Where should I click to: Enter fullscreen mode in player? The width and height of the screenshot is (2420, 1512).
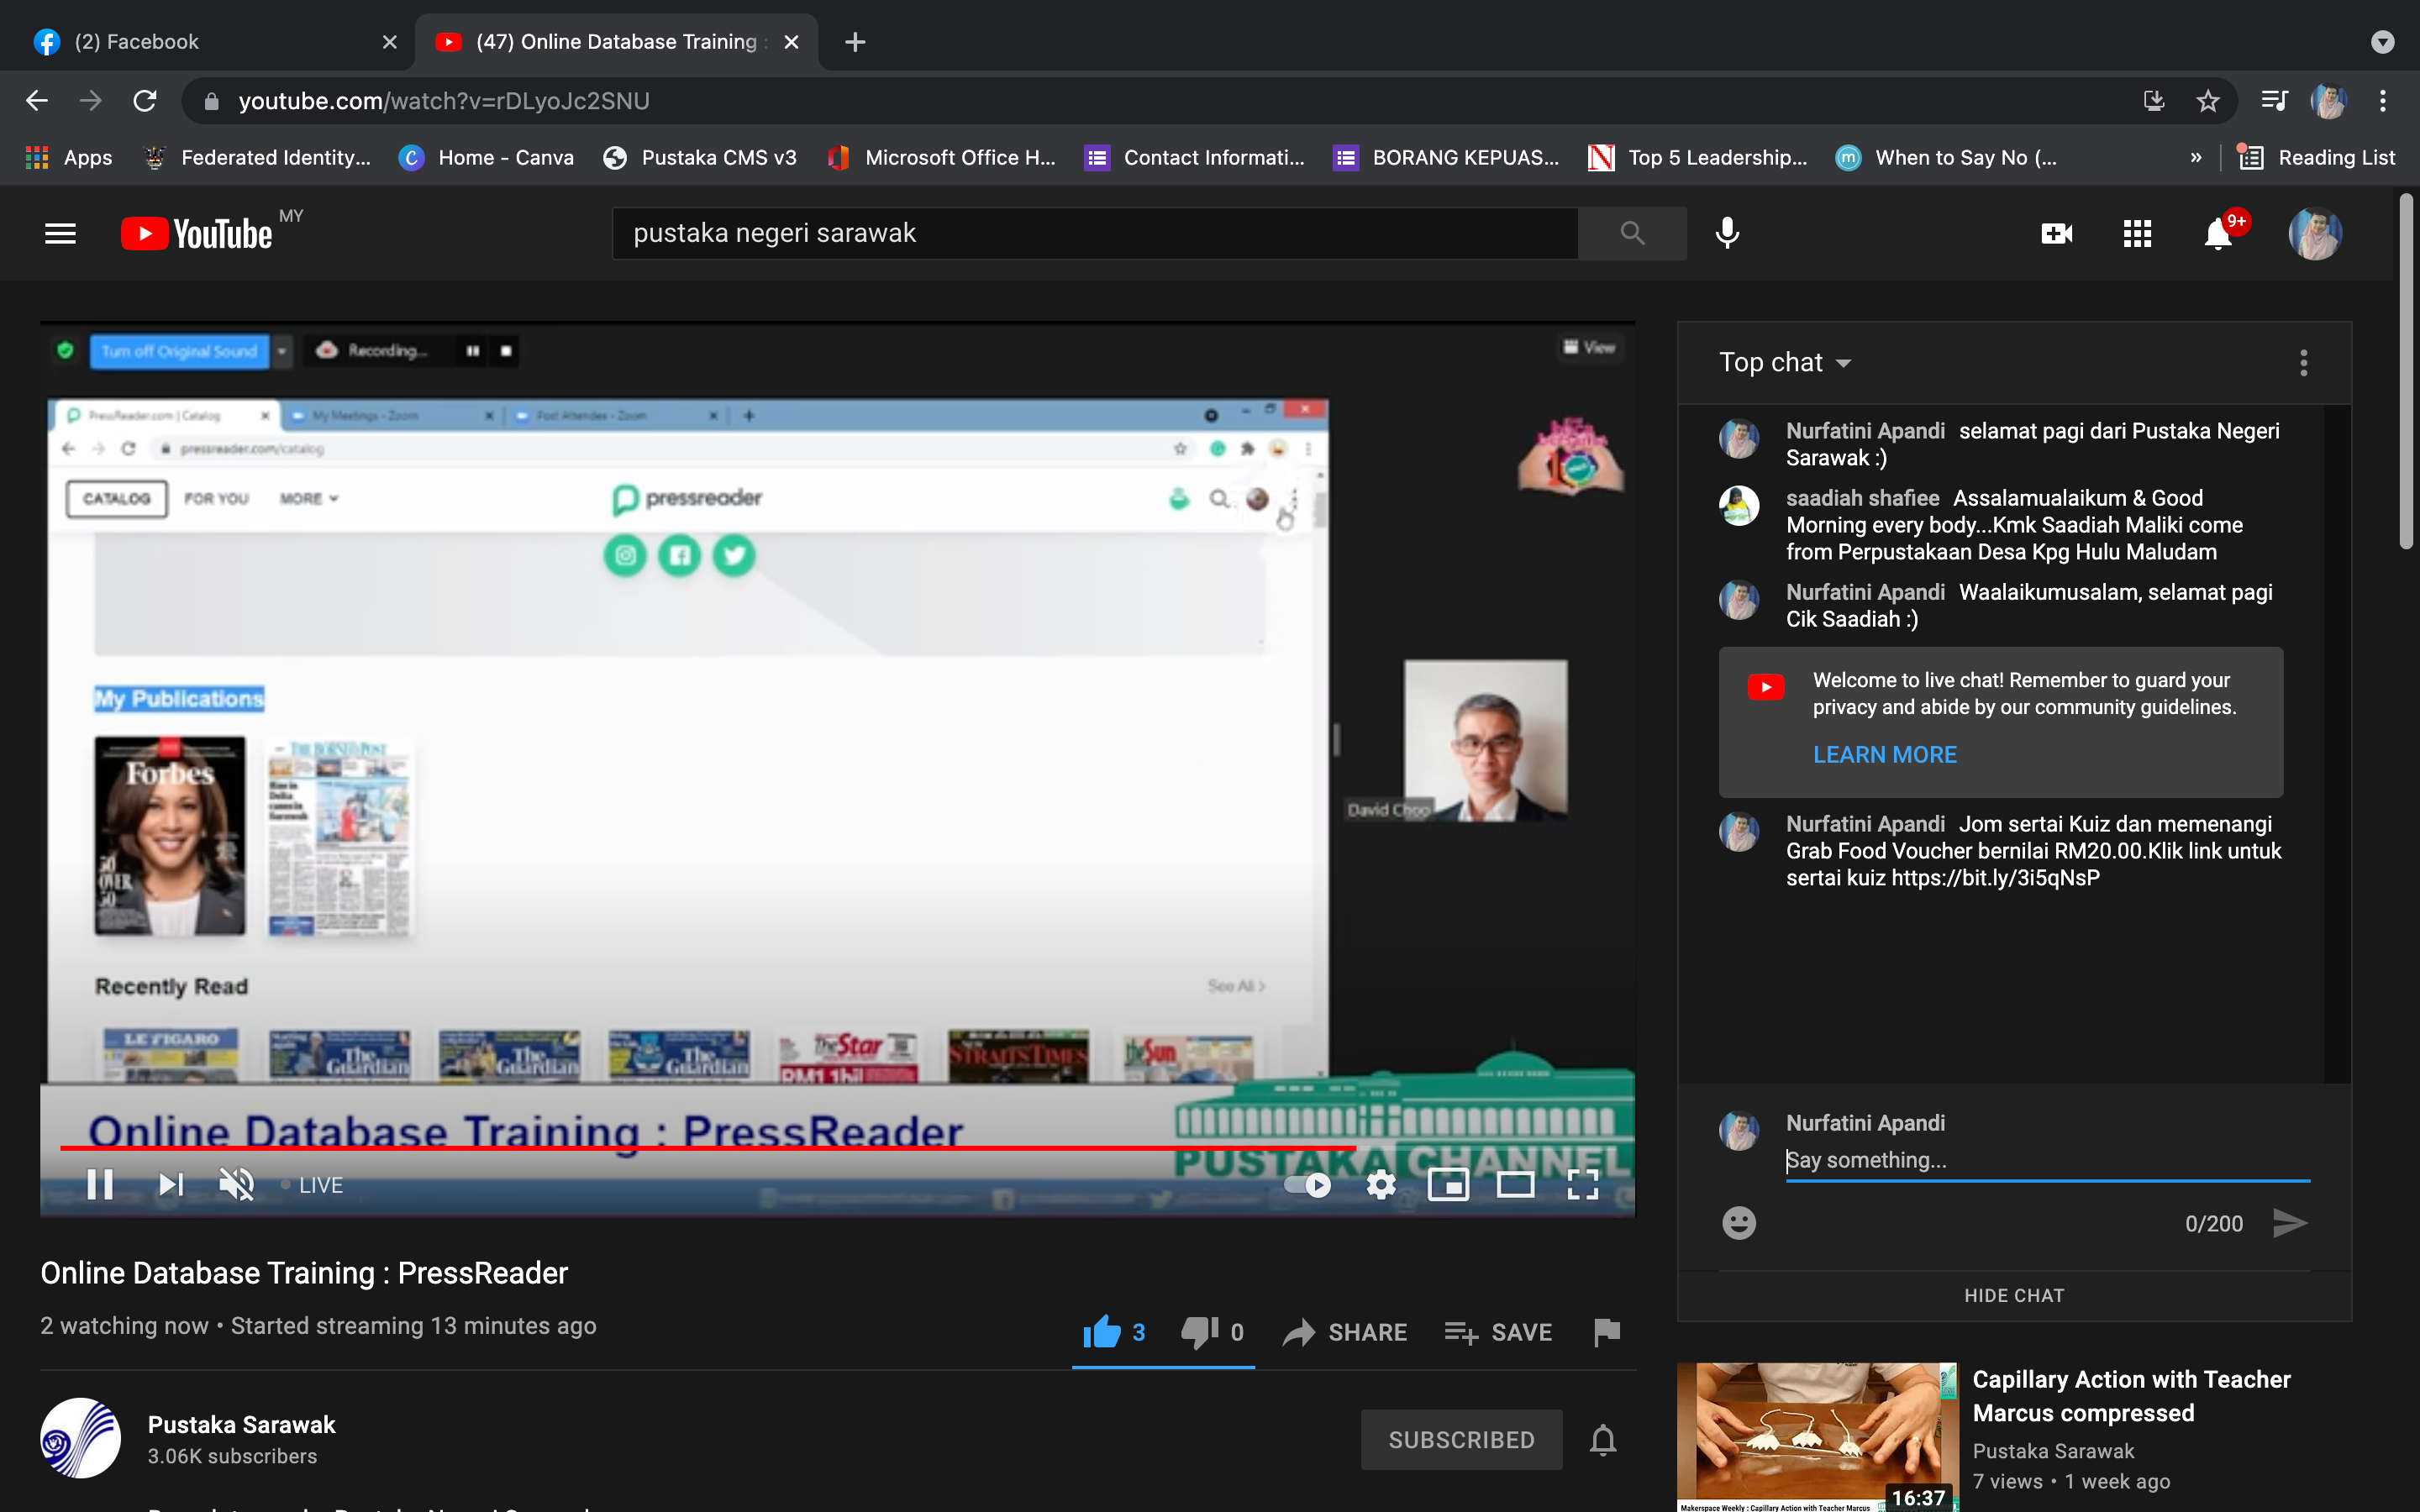[x=1582, y=1185]
